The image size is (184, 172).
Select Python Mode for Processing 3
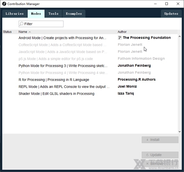[90, 66]
